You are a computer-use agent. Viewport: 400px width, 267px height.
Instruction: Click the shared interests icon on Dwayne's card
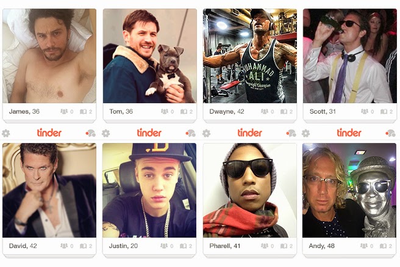click(x=284, y=111)
